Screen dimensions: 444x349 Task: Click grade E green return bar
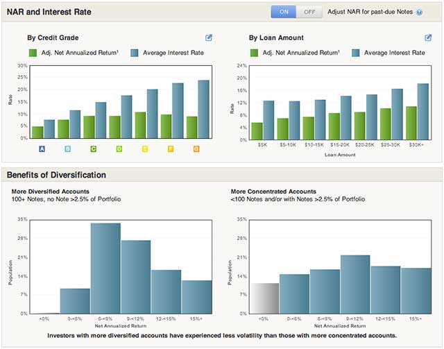point(140,125)
